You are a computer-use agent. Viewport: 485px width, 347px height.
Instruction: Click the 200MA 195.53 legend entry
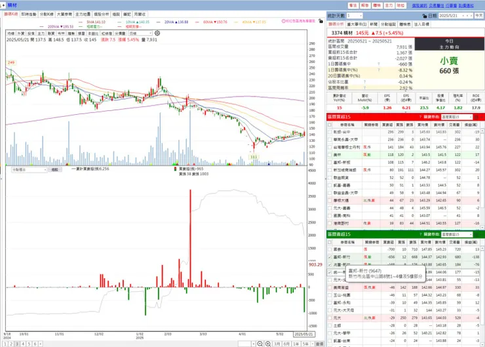[x=60, y=27]
